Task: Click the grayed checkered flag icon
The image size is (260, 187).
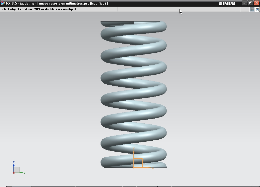Action: tap(252, 9)
